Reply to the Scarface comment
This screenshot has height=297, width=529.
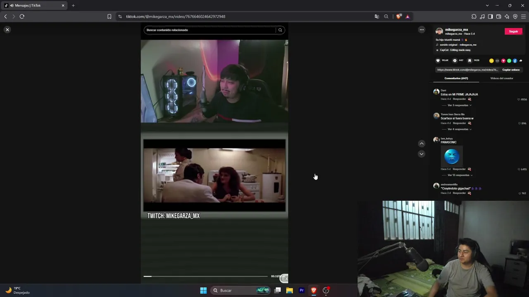(459, 123)
